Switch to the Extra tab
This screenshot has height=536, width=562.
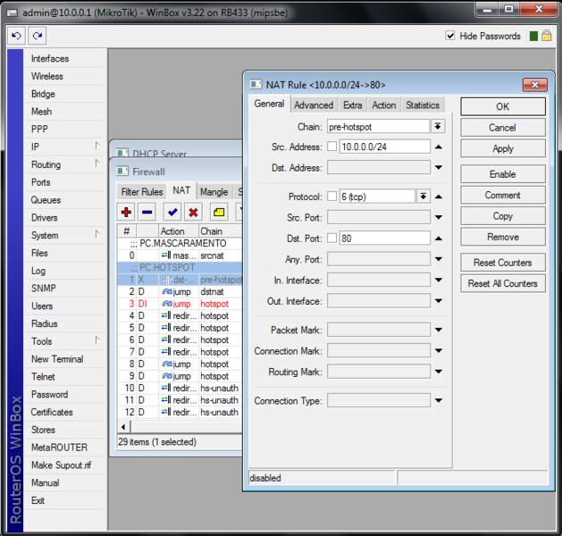point(353,105)
